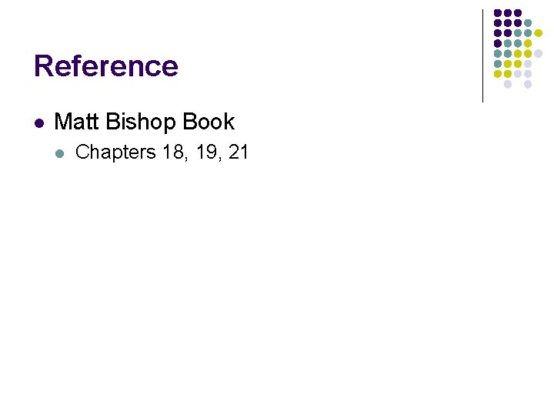554x416 pixels.
Task: Click the vertical black line beside the dots
Action: (482, 54)
